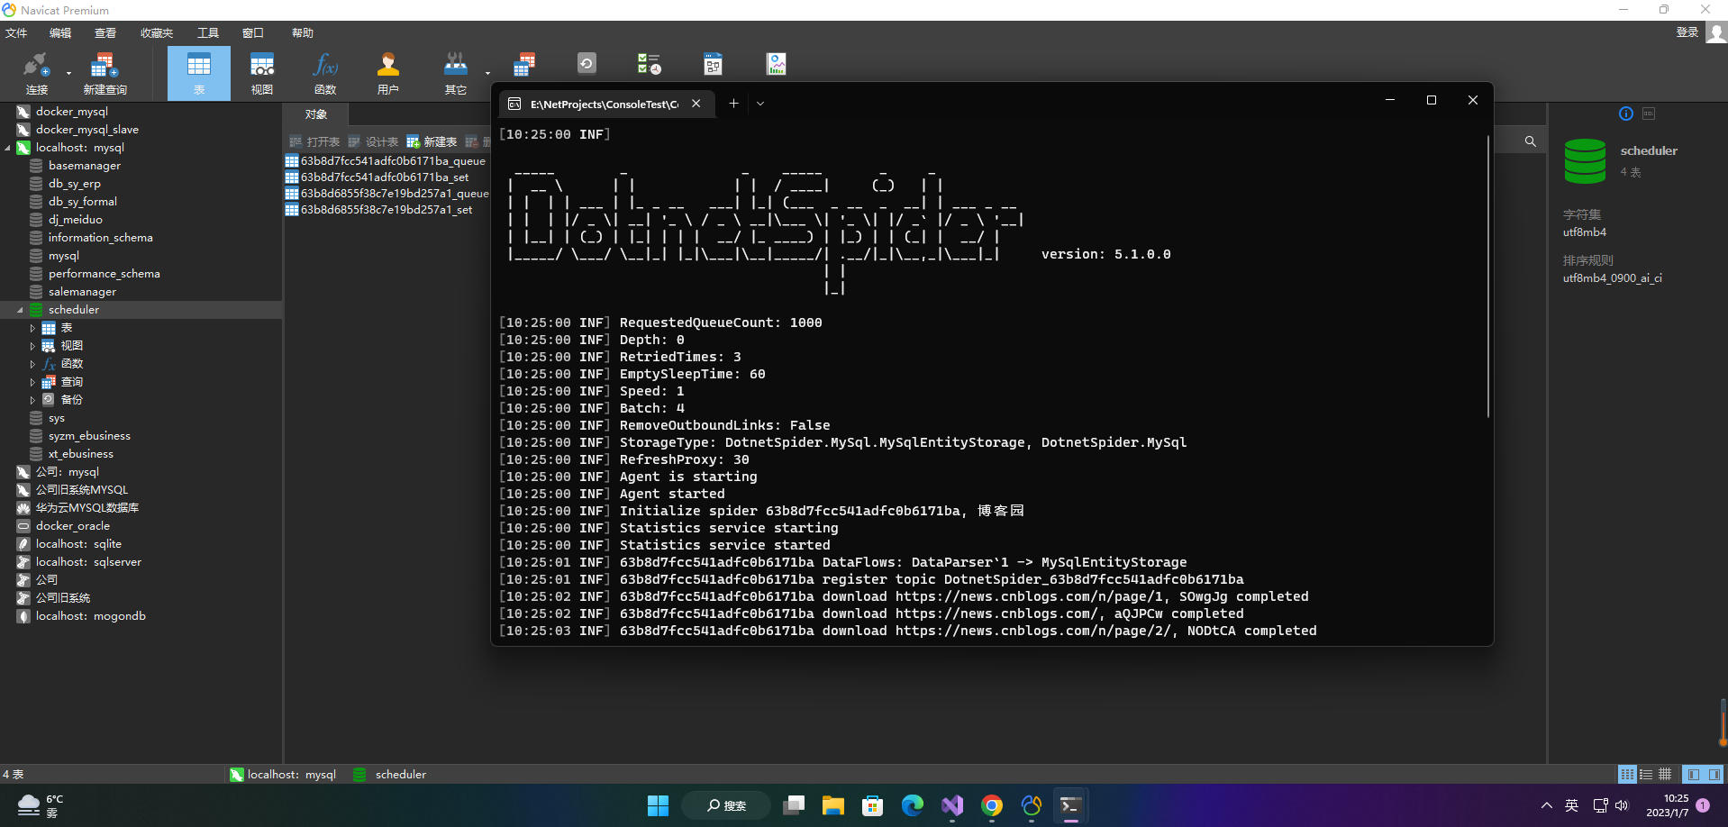
Task: Toggle the left navigation pane visibility
Action: click(1693, 774)
